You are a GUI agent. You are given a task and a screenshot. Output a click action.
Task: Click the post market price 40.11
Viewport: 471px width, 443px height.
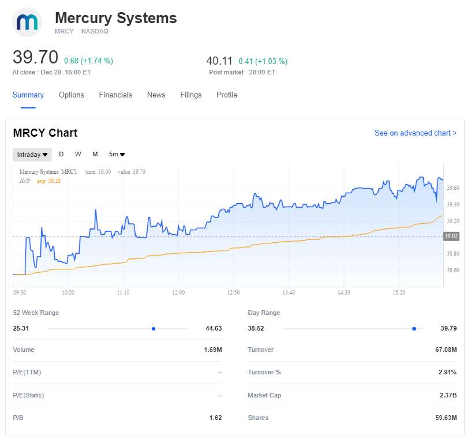click(x=219, y=61)
